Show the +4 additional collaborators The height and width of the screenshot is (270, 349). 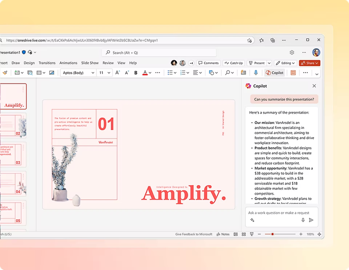(191, 63)
